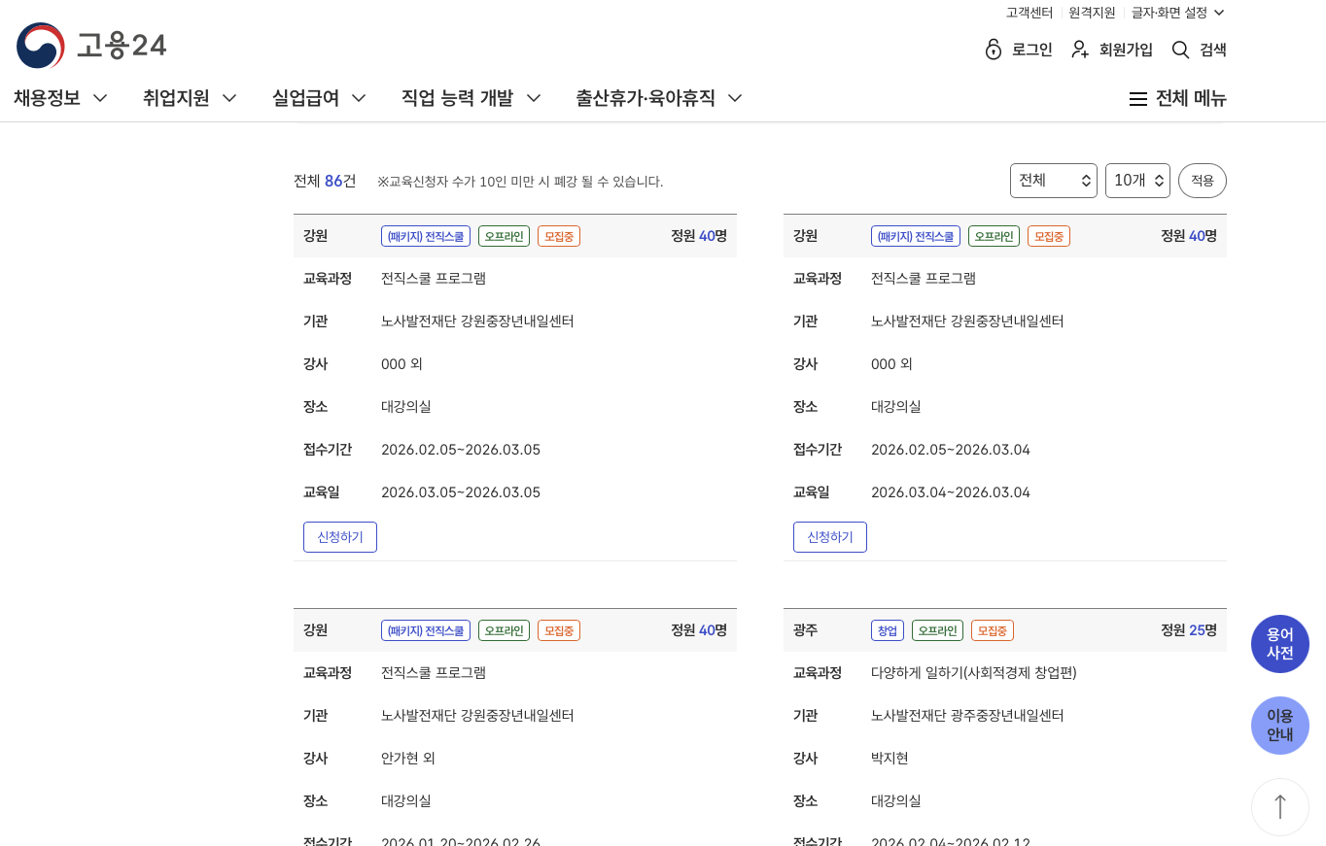Open the 전체 filter dropdown
Image resolution: width=1326 pixels, height=846 pixels.
[x=1053, y=181]
